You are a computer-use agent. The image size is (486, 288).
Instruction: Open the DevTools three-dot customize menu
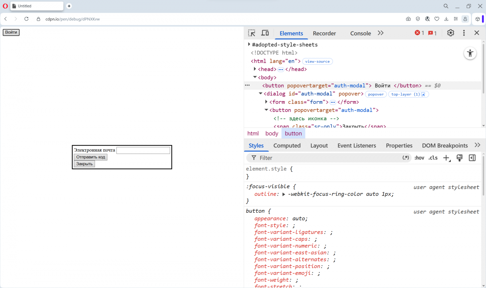coord(464,33)
